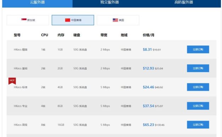The width and height of the screenshot is (222, 137).
Task: Click 2 Mbps in the HKecs 精简 row
Action: coord(105,50)
